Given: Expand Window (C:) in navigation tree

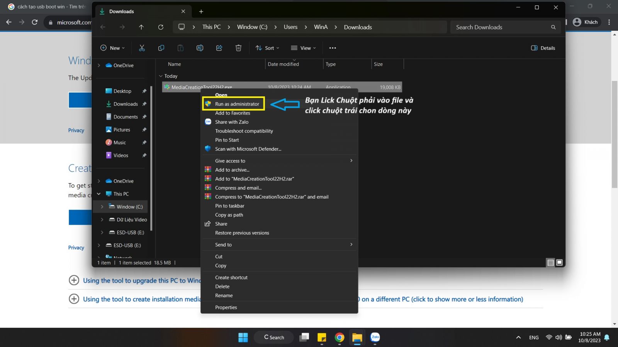Looking at the screenshot, I should [102, 207].
